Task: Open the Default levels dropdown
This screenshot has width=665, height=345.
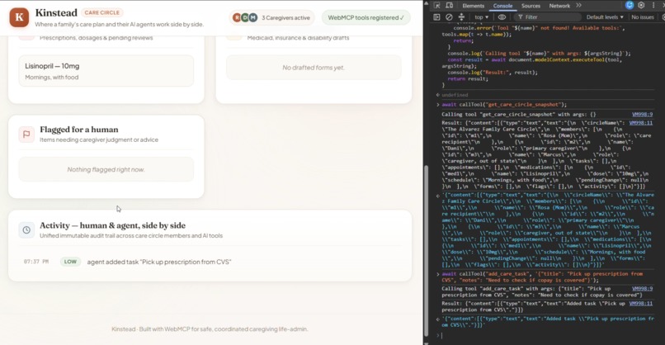Action: coord(605,17)
